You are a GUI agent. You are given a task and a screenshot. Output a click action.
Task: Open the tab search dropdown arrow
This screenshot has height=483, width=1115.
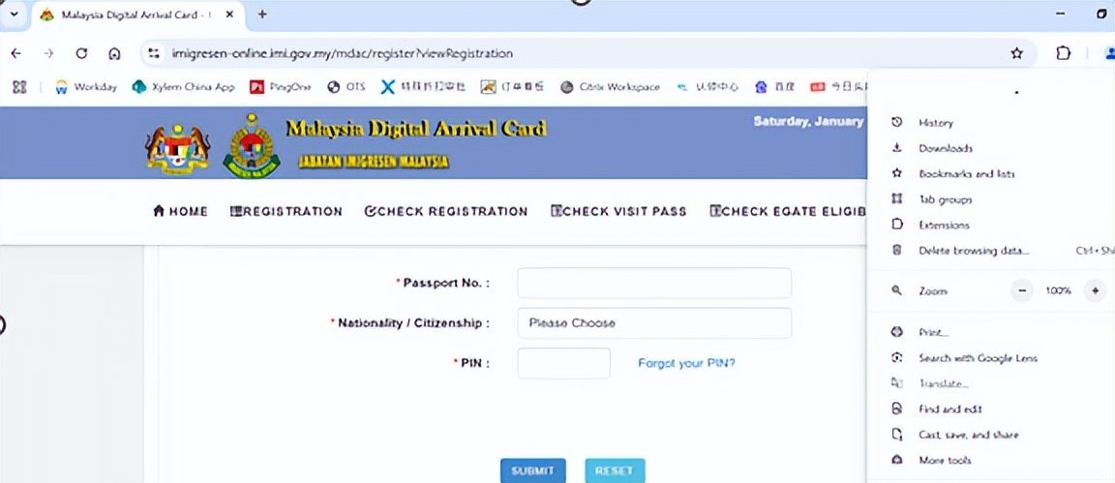click(14, 15)
